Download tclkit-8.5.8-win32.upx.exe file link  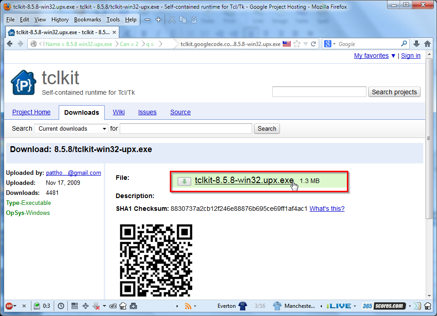(244, 180)
